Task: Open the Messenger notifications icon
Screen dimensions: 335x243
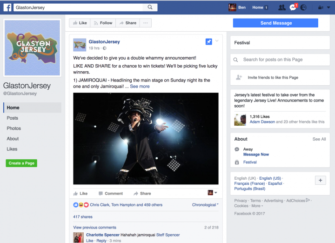Action: [292, 8]
